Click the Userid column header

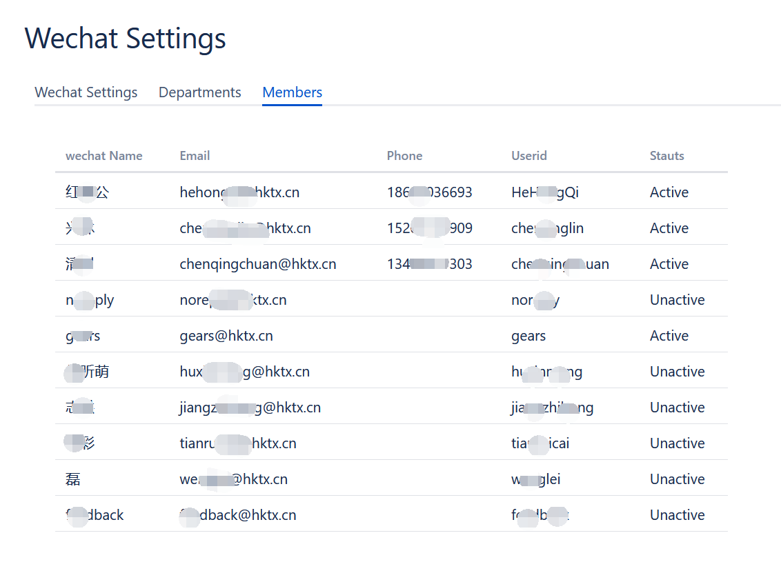tap(529, 156)
